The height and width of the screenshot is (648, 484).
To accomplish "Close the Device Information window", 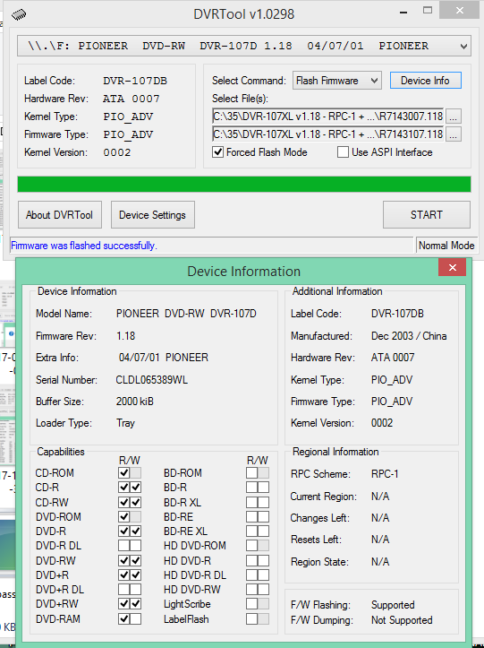I will tap(452, 268).
